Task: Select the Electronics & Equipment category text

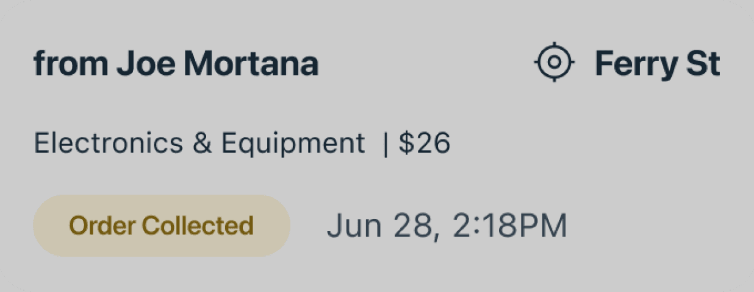Action: click(x=199, y=144)
